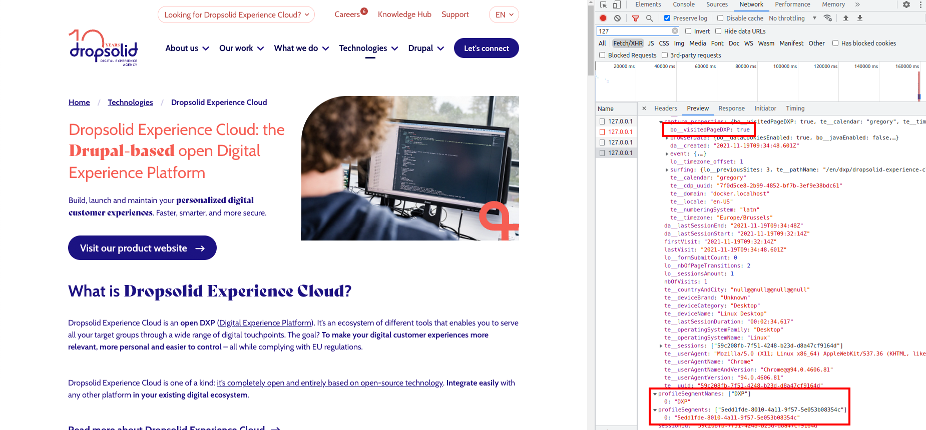
Task: Toggle the device toolbar icon
Action: point(617,4)
